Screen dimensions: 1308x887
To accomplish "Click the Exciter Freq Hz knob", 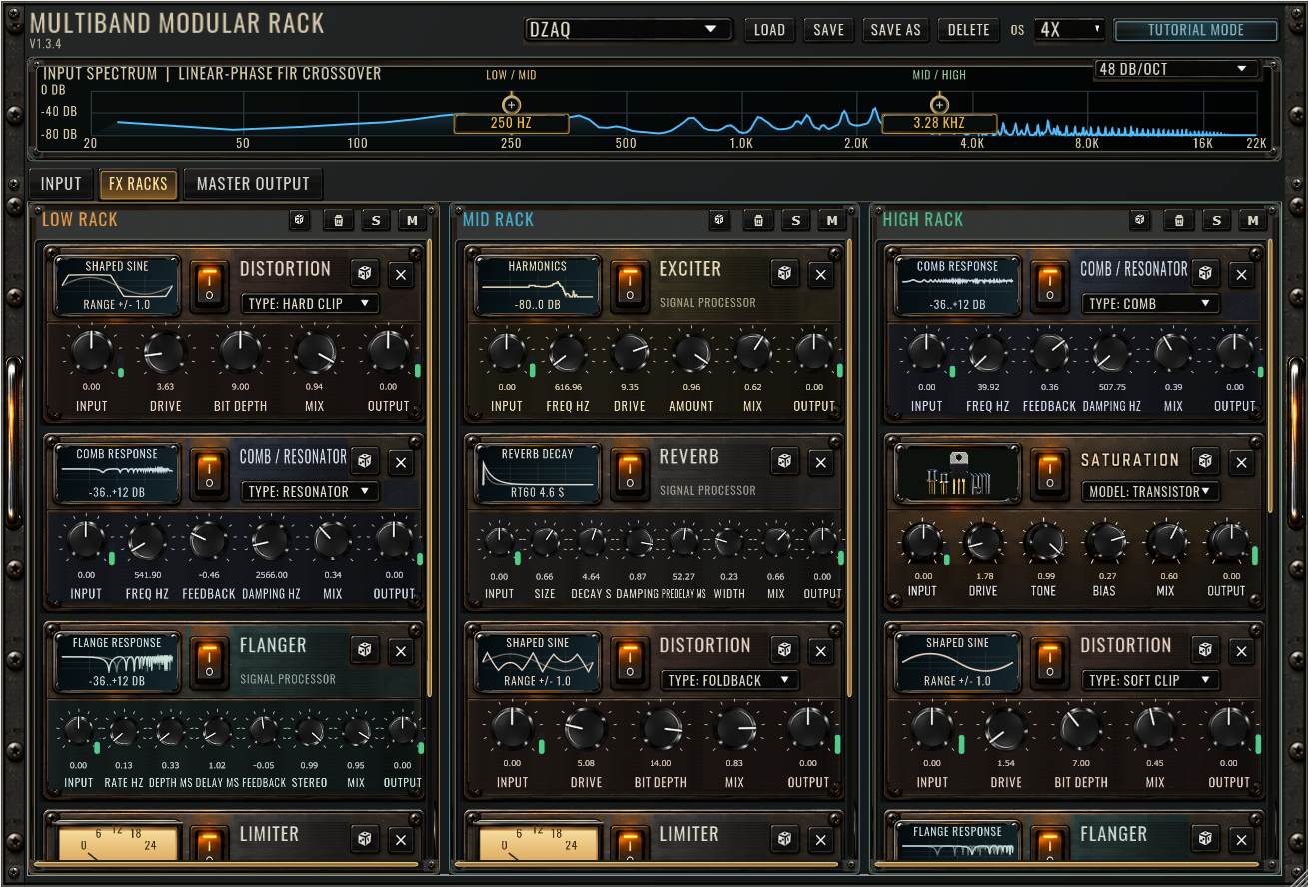I will pyautogui.click(x=567, y=352).
